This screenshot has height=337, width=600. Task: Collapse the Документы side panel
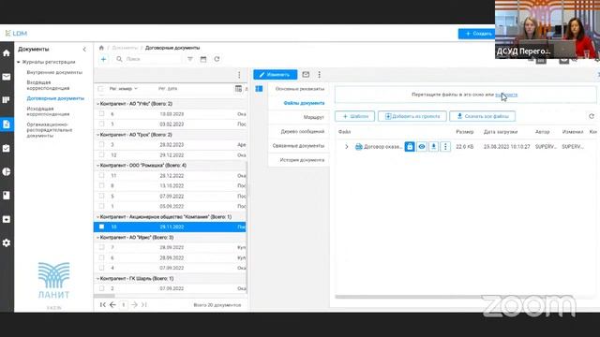(84, 50)
